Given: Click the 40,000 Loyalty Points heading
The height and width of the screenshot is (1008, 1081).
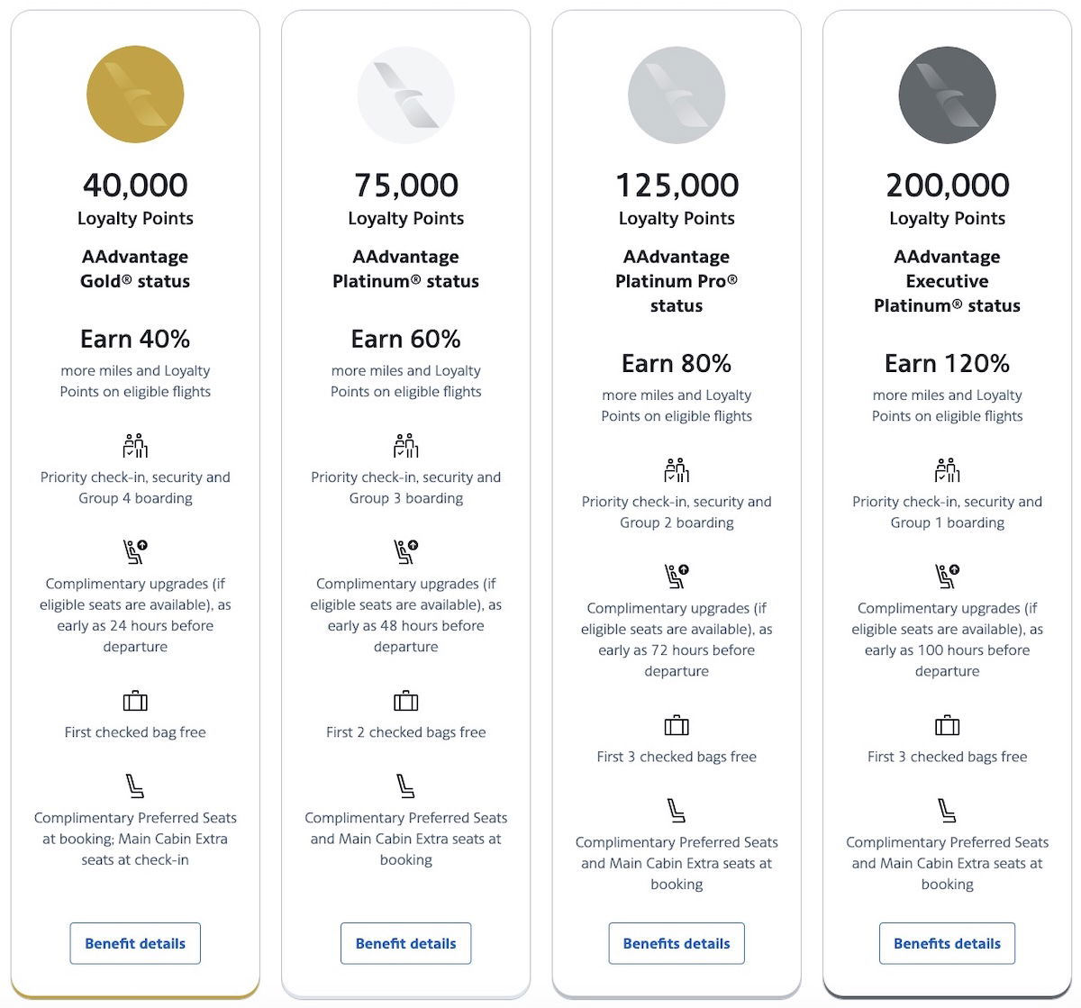Looking at the screenshot, I should click(x=135, y=186).
